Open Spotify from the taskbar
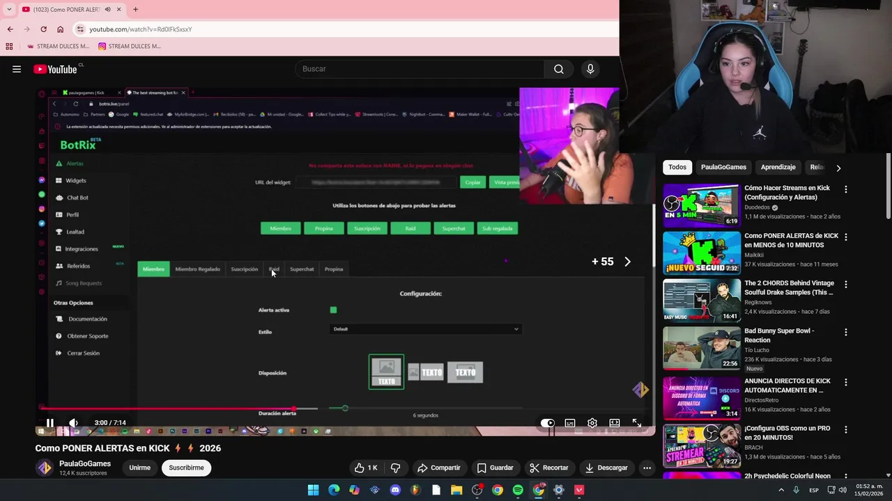 [518, 490]
